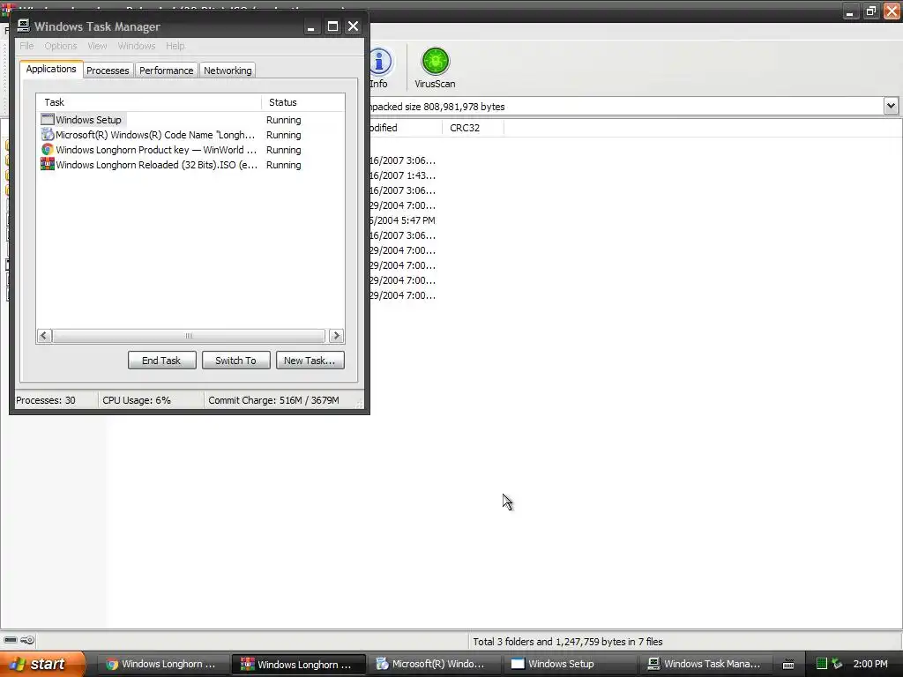Screen dimensions: 903x677
Task: Open Microsoft(R) Windo... taskbar button
Action: click(433, 665)
